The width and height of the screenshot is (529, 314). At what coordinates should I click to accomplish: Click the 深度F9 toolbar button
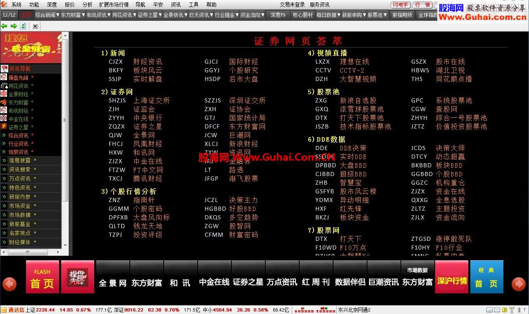coord(278,15)
